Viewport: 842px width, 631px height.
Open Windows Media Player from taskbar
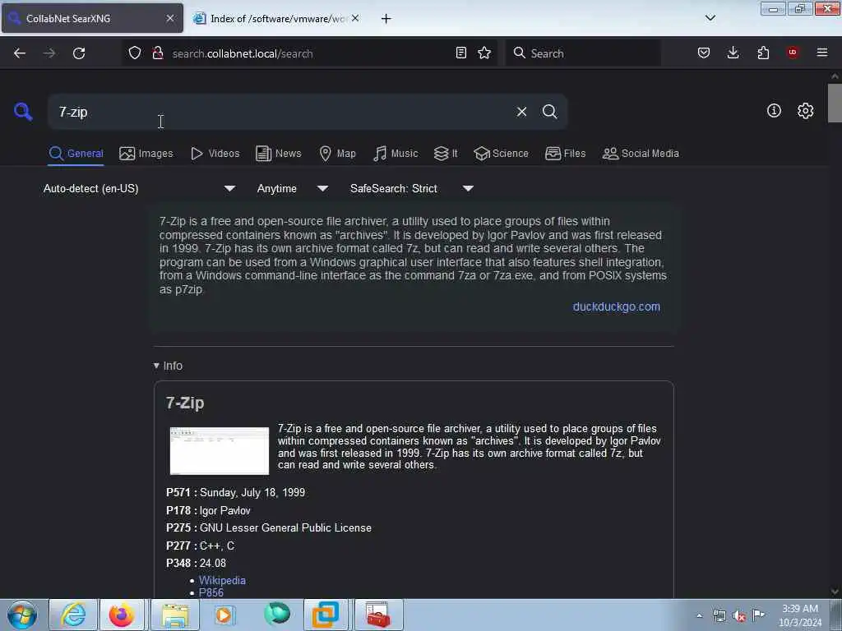coord(224,615)
